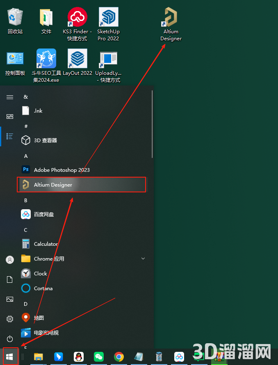Click the D letter header in app list
Viewport: 278px width, 365px height.
[x=26, y=304]
